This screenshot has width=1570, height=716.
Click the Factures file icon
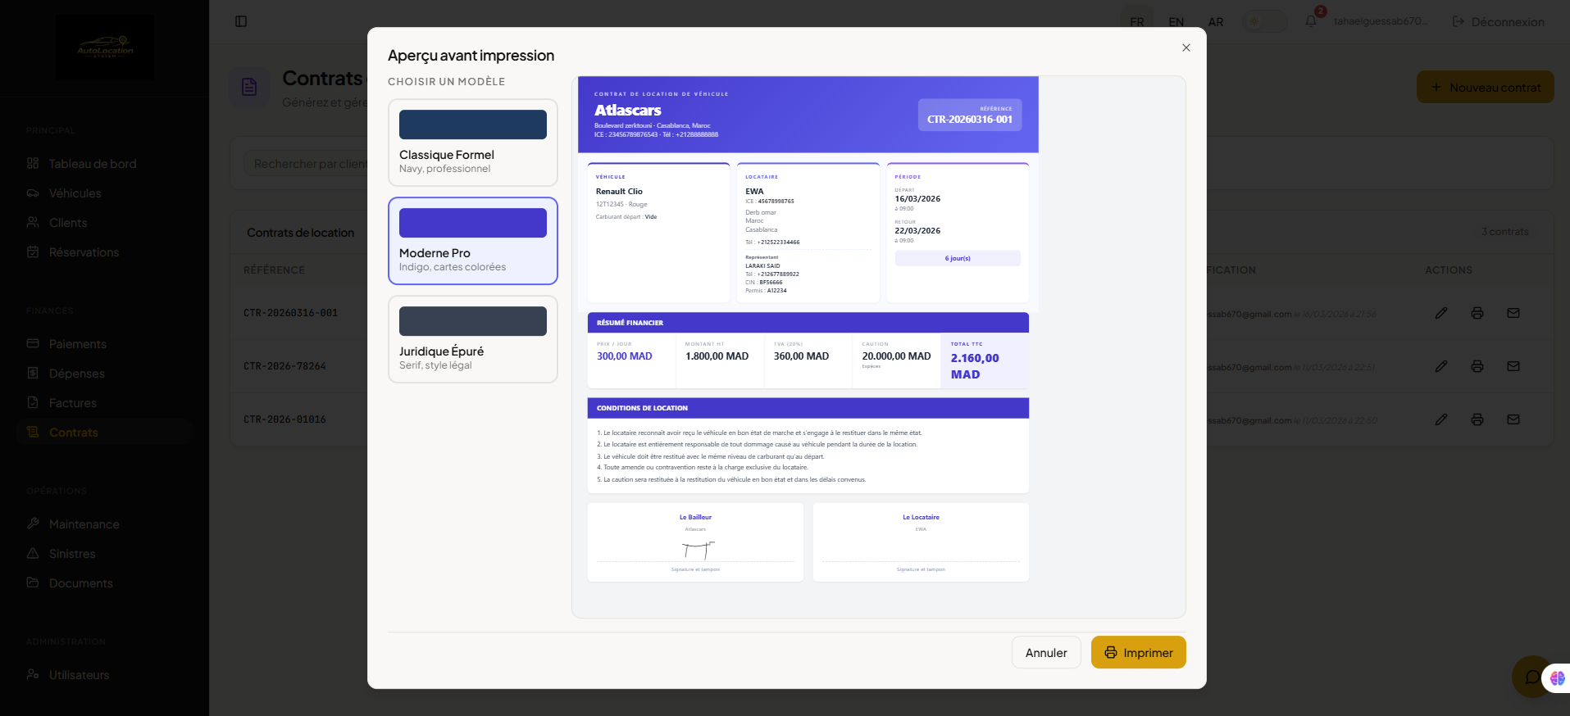coord(33,402)
